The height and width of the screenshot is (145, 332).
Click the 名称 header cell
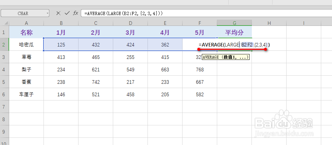tap(26, 32)
